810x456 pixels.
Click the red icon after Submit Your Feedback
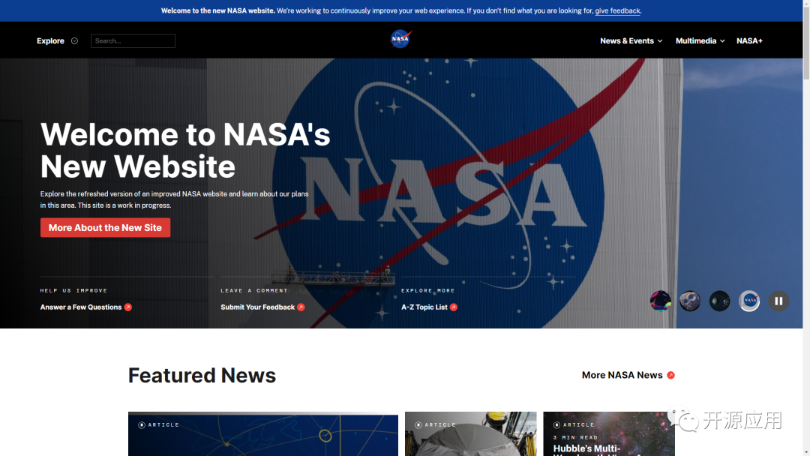[x=302, y=307]
